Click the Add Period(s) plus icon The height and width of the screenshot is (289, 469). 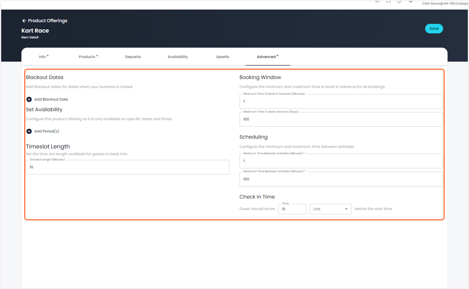click(x=29, y=131)
